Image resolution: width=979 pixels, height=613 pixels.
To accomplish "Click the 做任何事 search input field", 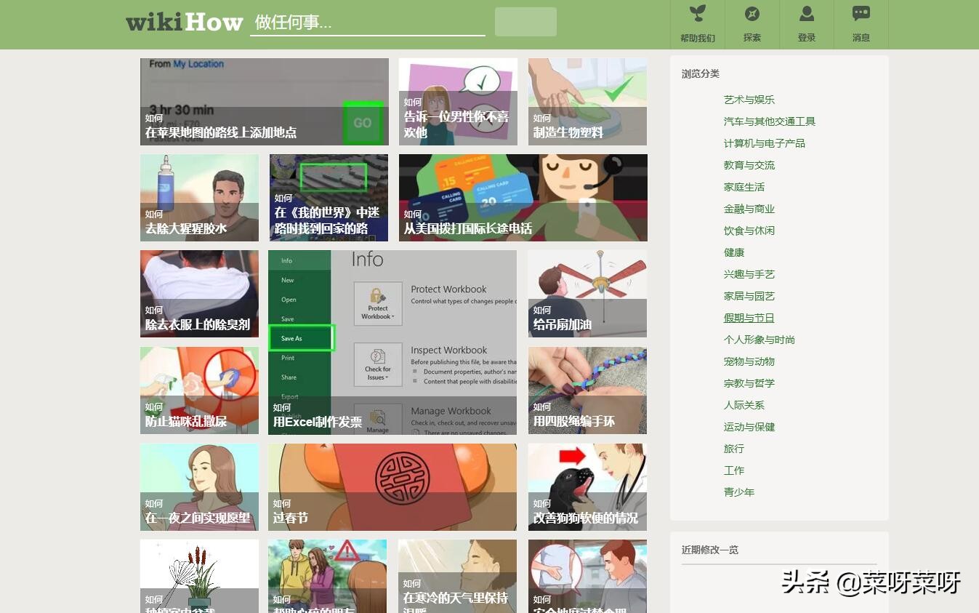I will 367,22.
